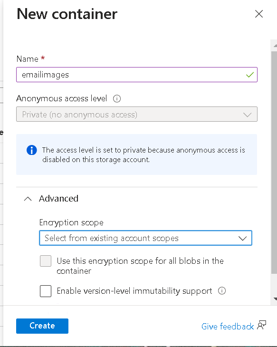Click the green validation checkmark in Name field
The height and width of the screenshot is (347, 277).
(250, 75)
